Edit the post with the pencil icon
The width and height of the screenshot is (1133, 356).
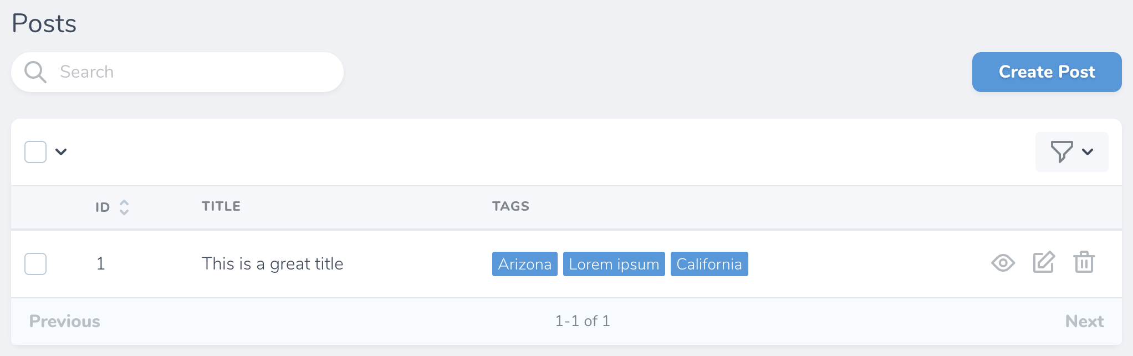[x=1044, y=263]
